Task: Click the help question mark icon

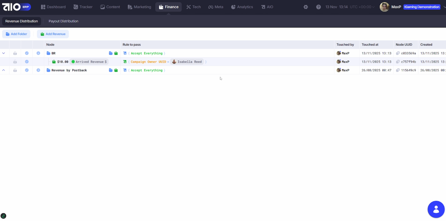Action: click(318, 7)
